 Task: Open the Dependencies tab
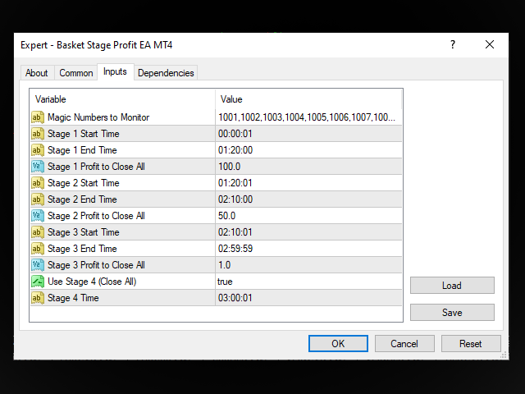click(166, 73)
